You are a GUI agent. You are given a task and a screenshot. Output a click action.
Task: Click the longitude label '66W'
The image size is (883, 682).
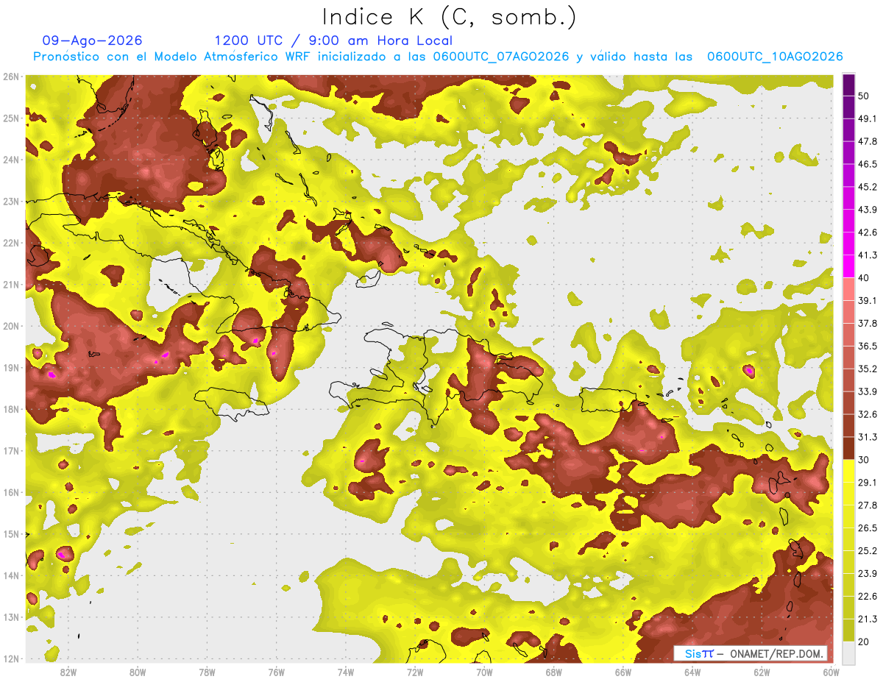[623, 672]
